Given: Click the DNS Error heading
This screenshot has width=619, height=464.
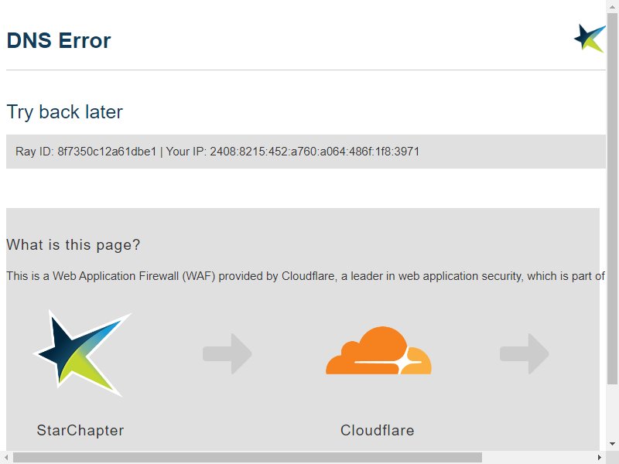Looking at the screenshot, I should pyautogui.click(x=59, y=40).
